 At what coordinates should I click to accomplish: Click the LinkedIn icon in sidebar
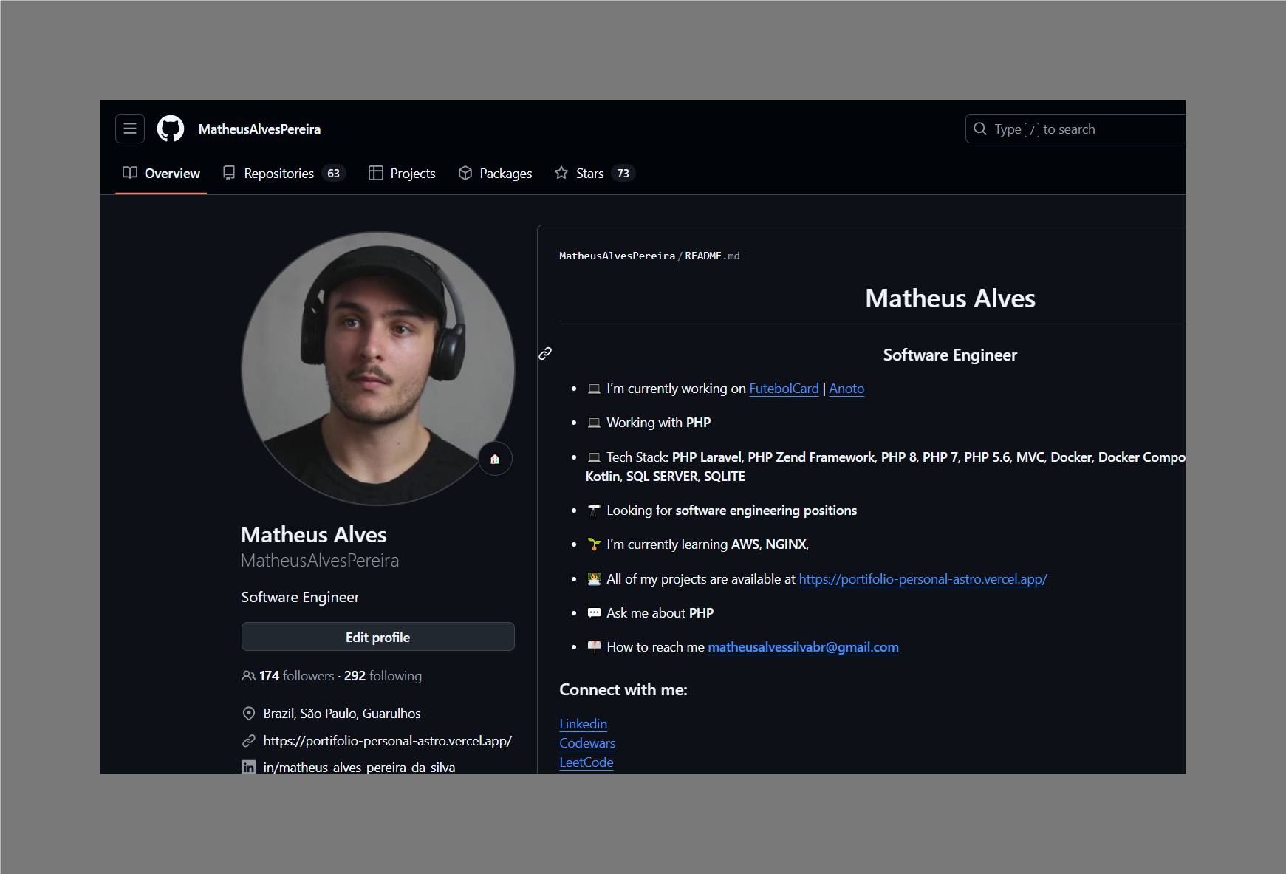tap(249, 768)
